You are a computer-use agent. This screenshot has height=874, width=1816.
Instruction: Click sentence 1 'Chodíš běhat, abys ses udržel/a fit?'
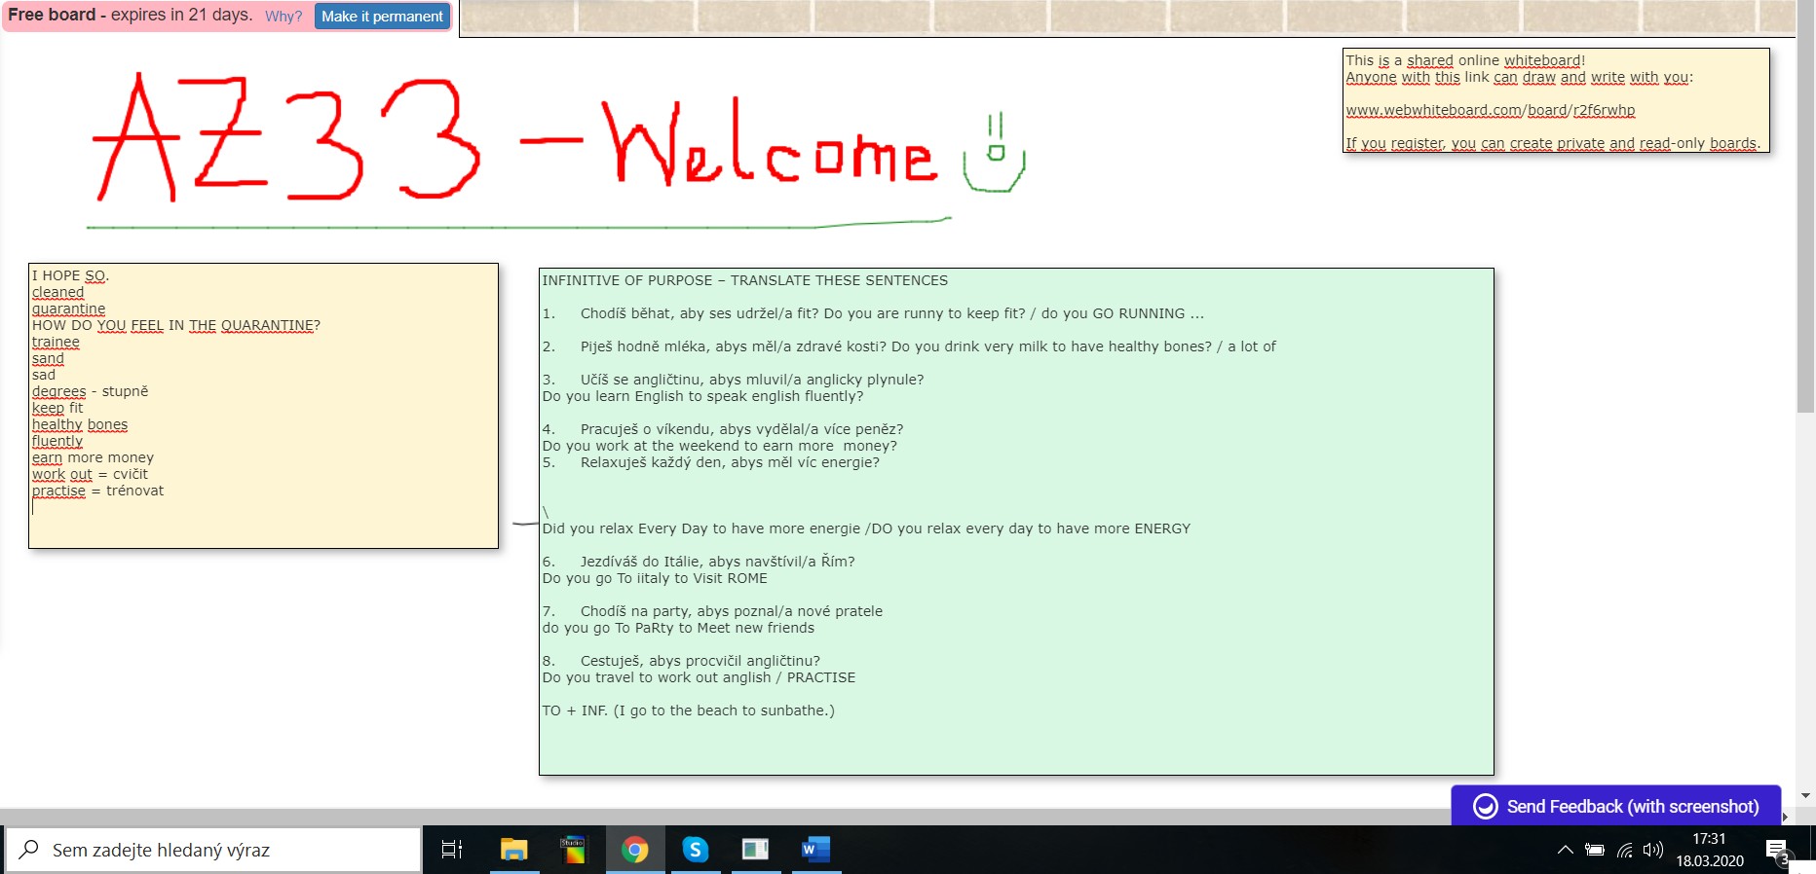click(700, 313)
